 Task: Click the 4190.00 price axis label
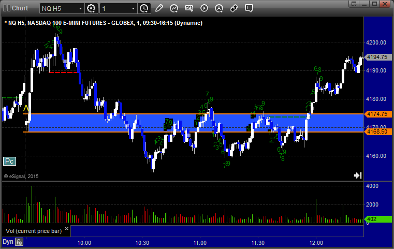coord(376,70)
